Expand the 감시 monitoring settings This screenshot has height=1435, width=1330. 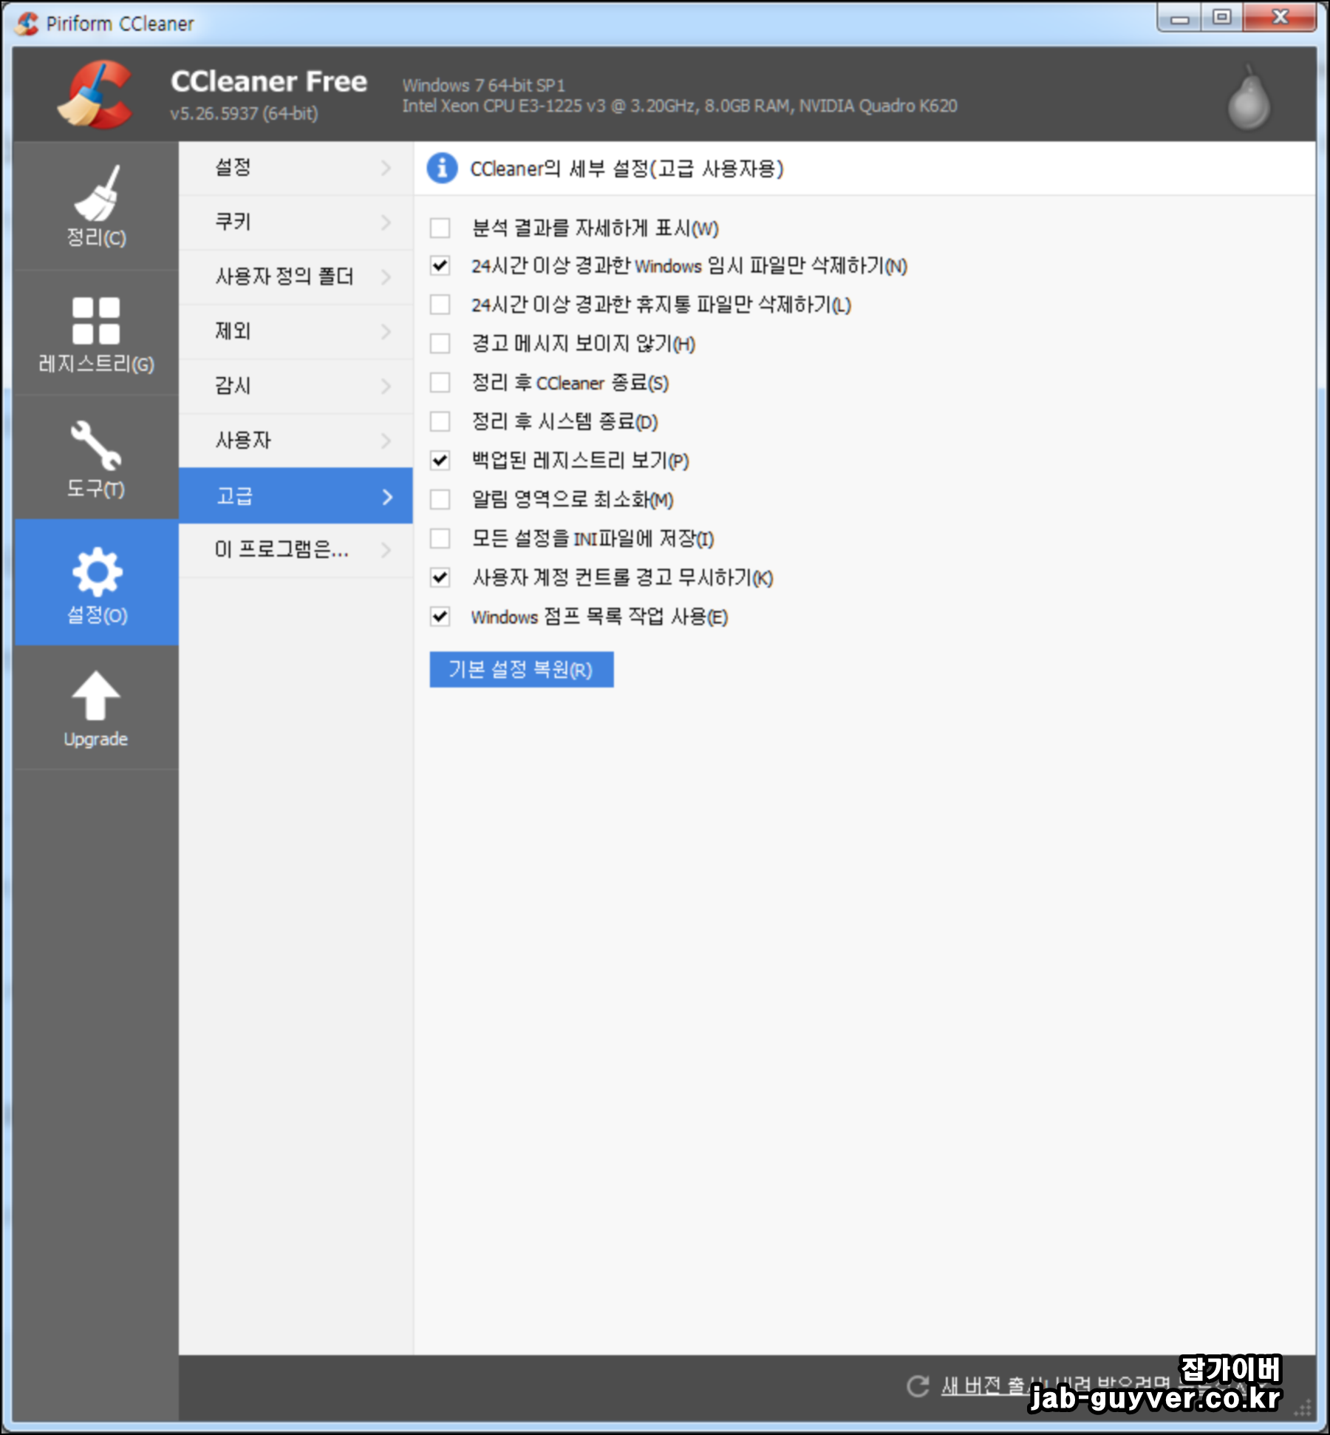(296, 385)
